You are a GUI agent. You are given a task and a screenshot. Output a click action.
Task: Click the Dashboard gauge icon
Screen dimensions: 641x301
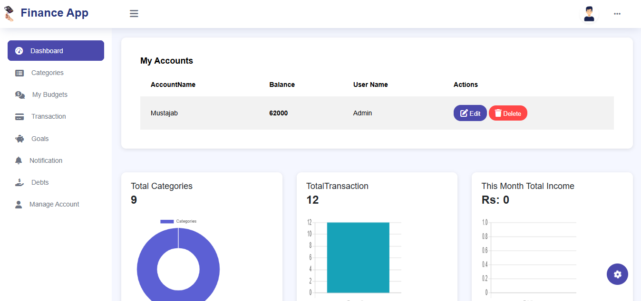tap(19, 51)
